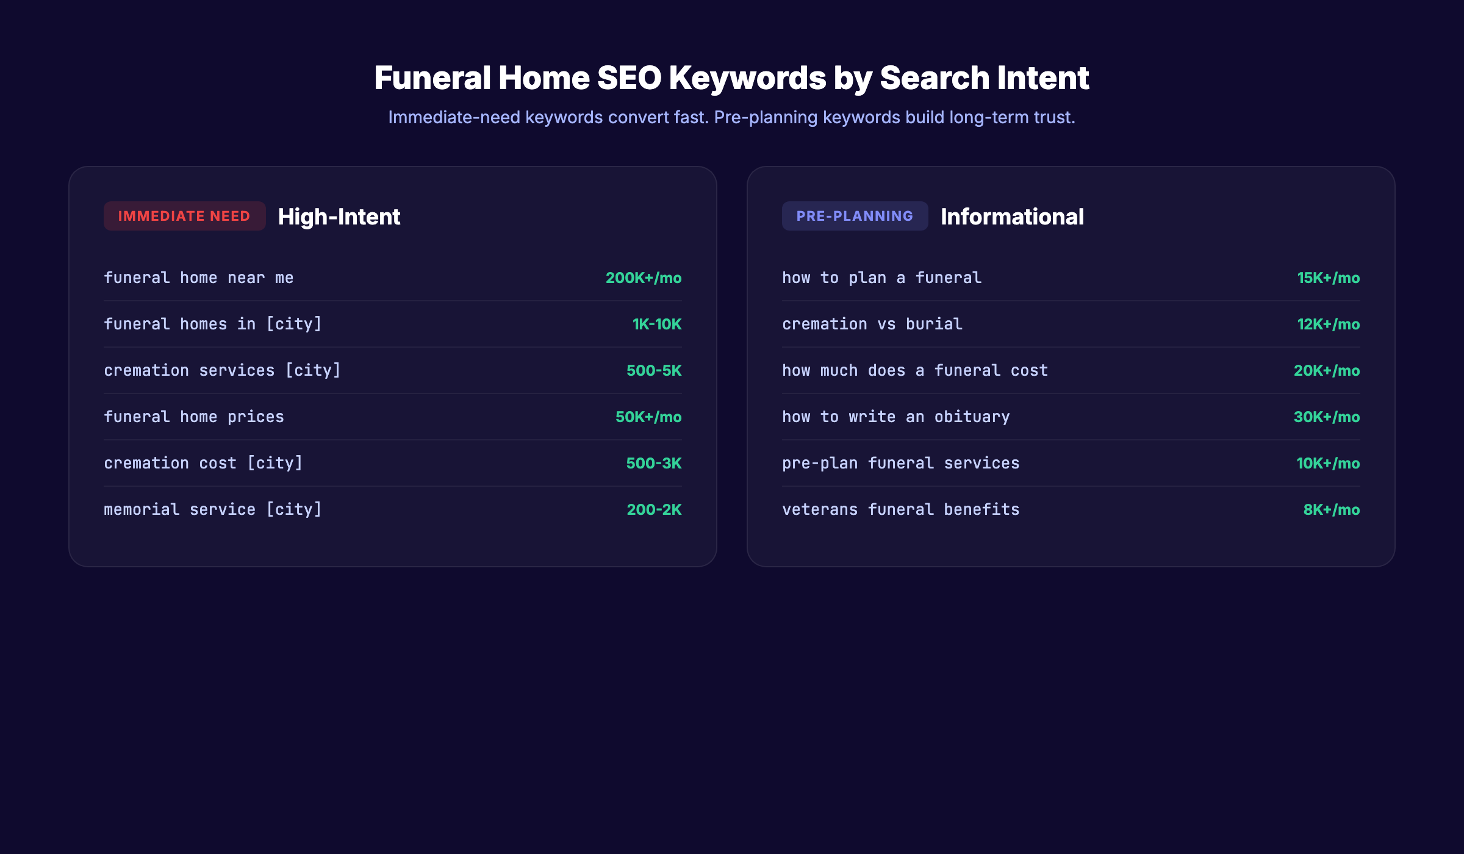Click how much does a funeral cost
Viewport: 1464px width, 854px height.
click(x=915, y=370)
